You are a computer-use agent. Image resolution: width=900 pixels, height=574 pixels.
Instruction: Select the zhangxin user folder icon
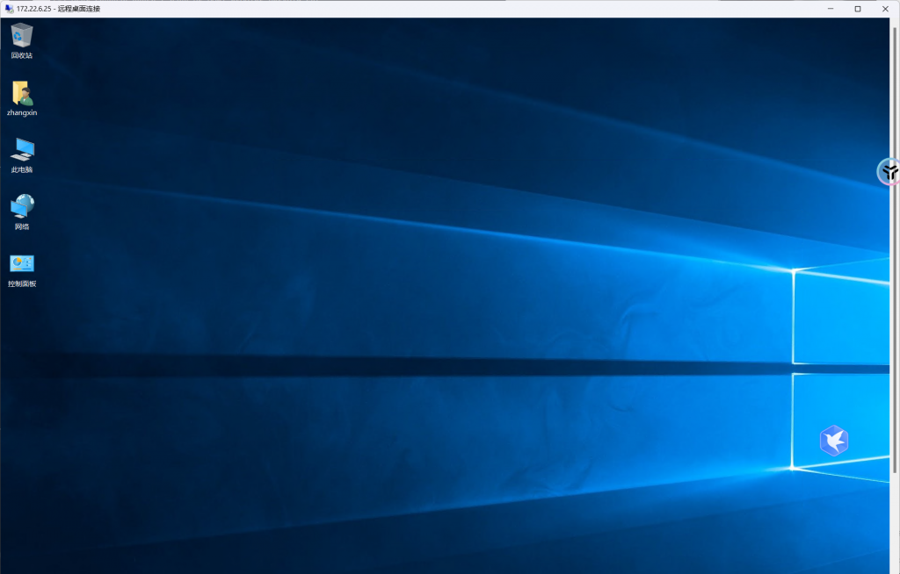(22, 98)
